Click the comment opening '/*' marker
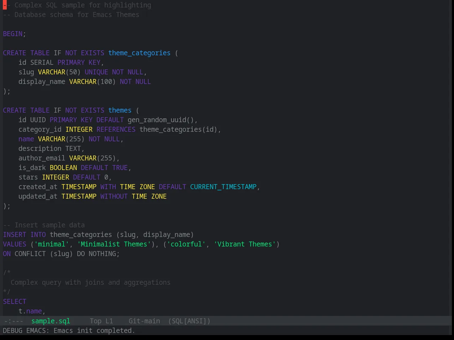454x340 pixels. (7, 273)
